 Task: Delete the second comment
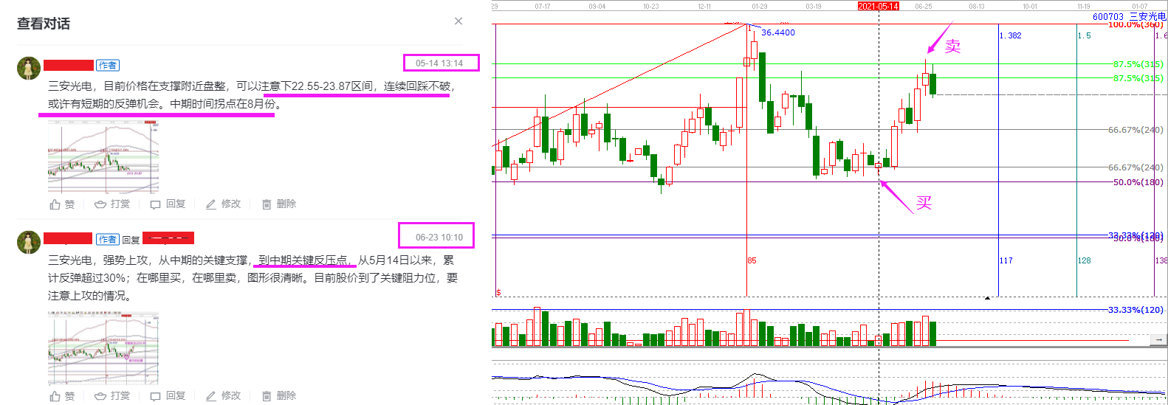(279, 396)
